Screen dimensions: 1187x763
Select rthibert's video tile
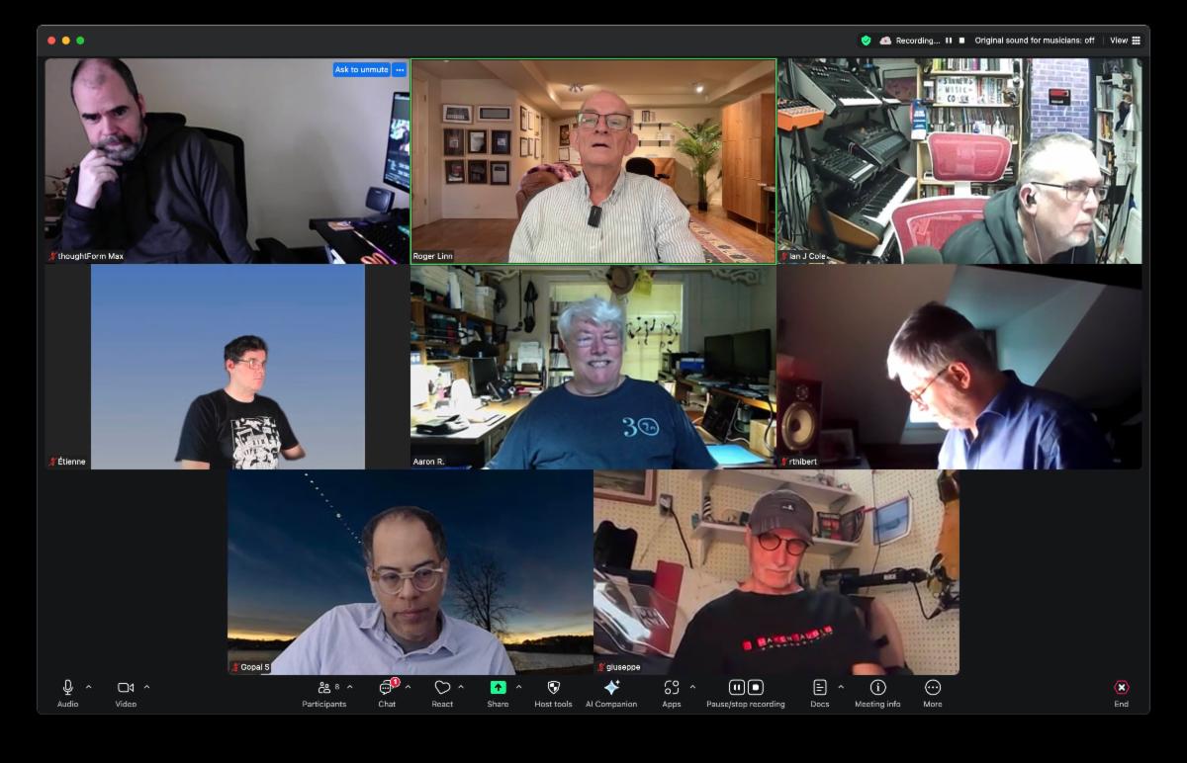pos(959,367)
